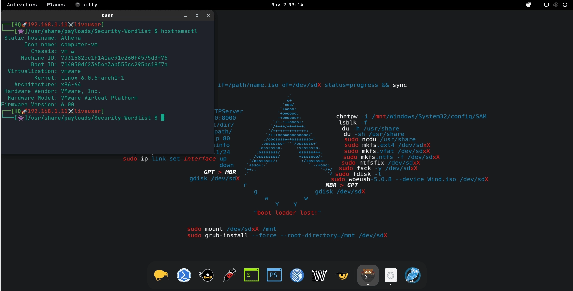Viewport: 573px width, 291px height.
Task: Click Firmware Version value 6.00
Action: [68, 104]
